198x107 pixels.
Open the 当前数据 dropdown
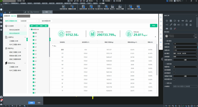(x=28, y=21)
